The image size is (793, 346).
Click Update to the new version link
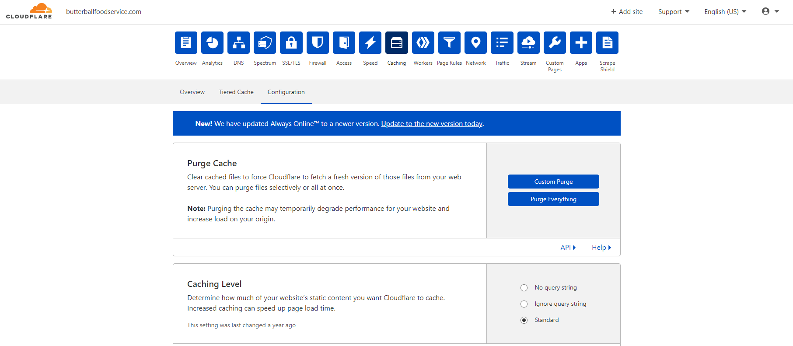pos(432,124)
